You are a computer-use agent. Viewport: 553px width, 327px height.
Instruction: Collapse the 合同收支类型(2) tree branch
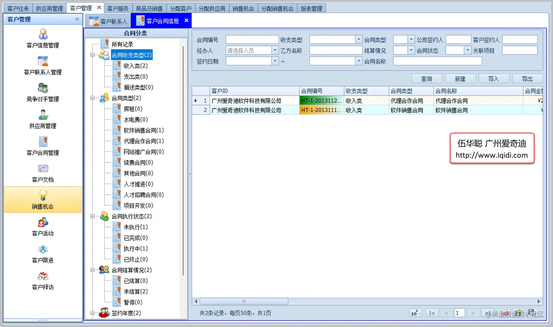(x=93, y=55)
